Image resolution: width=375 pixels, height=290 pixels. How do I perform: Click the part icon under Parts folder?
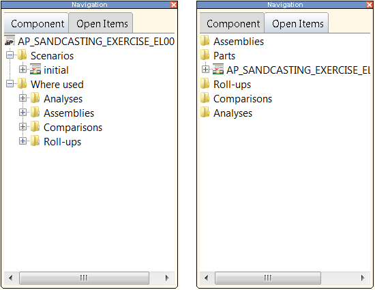[218, 69]
